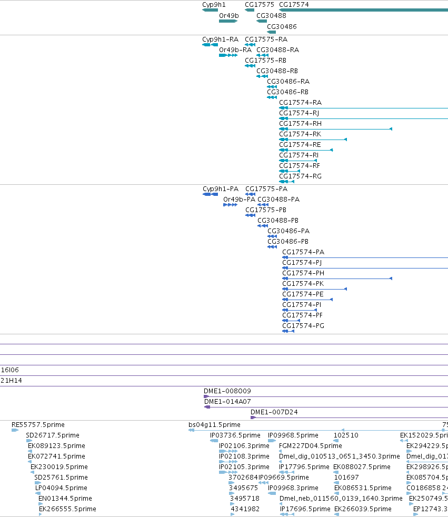Select feature 4341982
448x517 pixels.
[x=233, y=515]
